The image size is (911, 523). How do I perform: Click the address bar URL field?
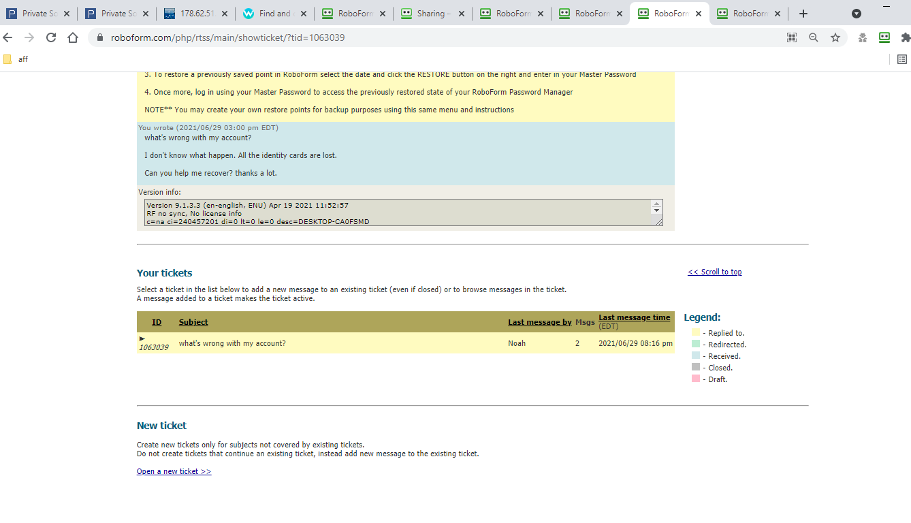point(436,37)
